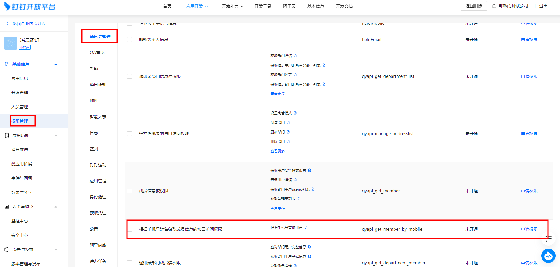Click doc icon next to 根据手机号查询用户
The width and height of the screenshot is (560, 267).
pos(306,227)
